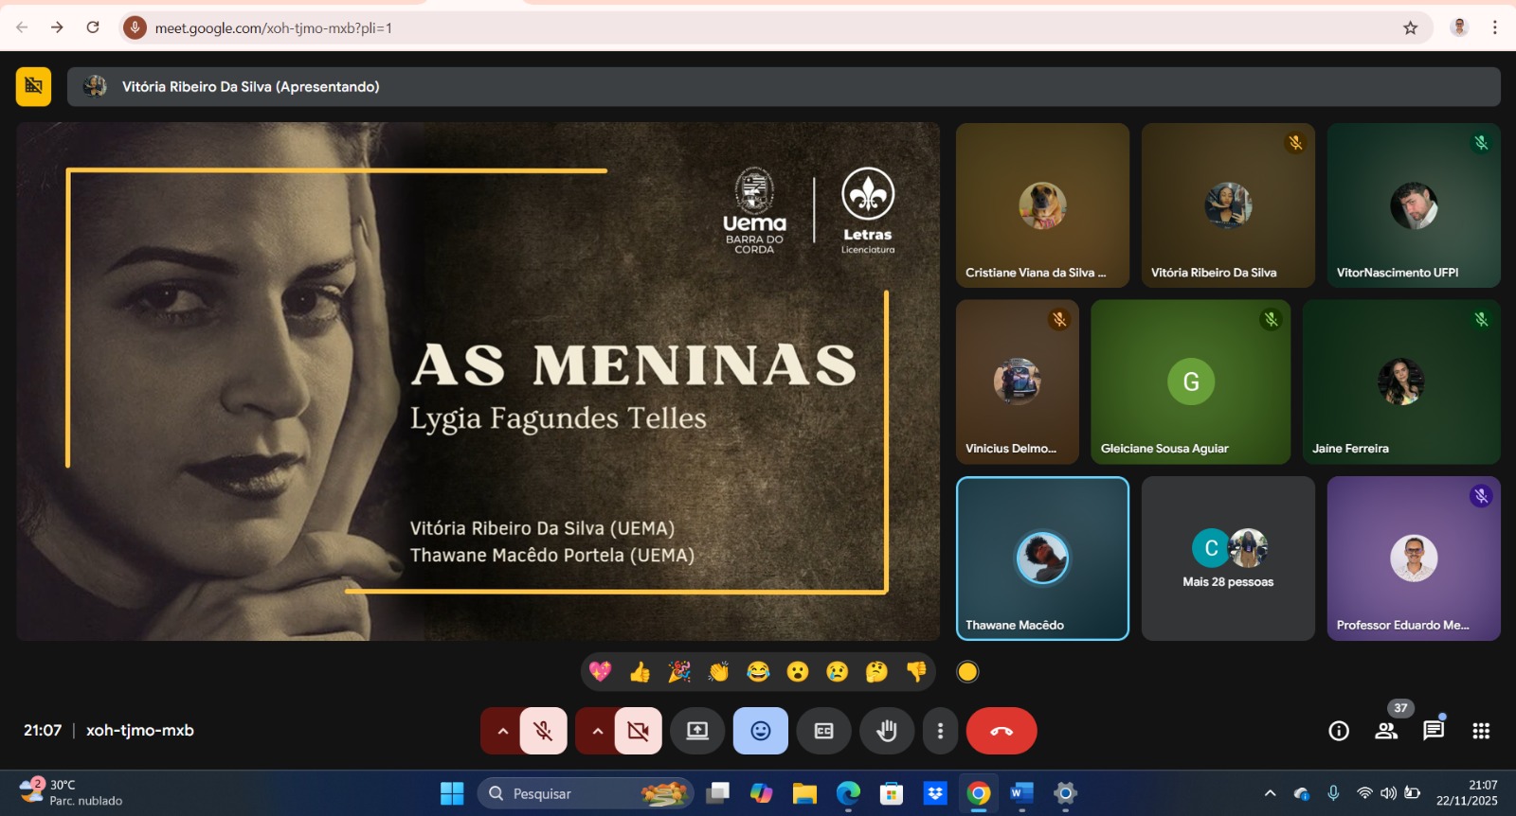This screenshot has height=816, width=1516.
Task: Expand audio settings chevron beside microphone
Action: click(x=502, y=731)
